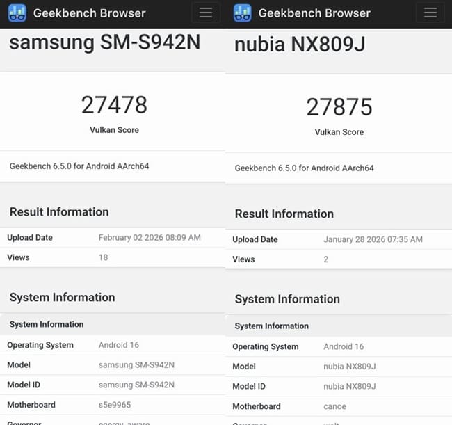
Task: Click the 27478 Vulkan score value
Action: (114, 104)
